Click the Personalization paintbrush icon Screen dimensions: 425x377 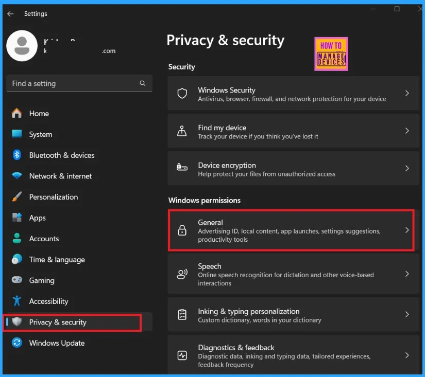tap(17, 197)
